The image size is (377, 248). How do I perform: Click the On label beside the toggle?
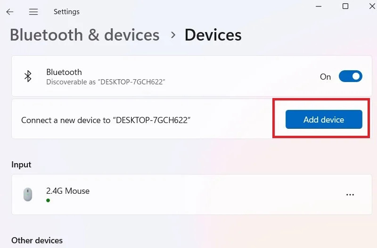pos(326,77)
